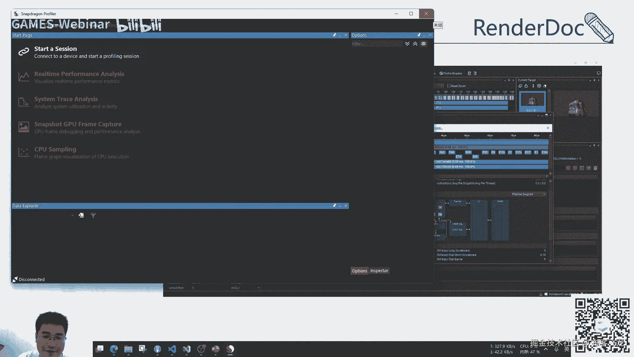
Task: Toggle pin on the Data Explorer panel
Action: click(334, 206)
